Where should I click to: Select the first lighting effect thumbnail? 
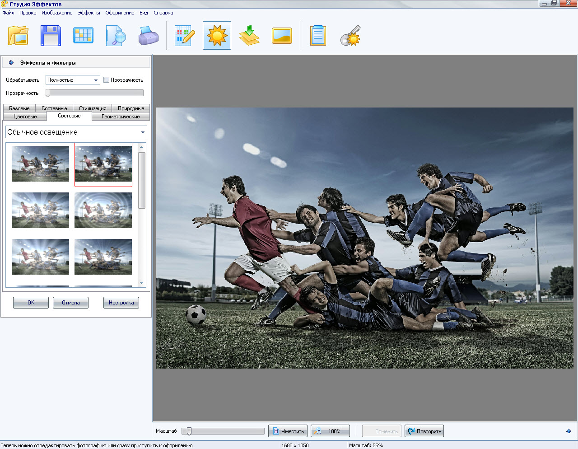(x=40, y=164)
